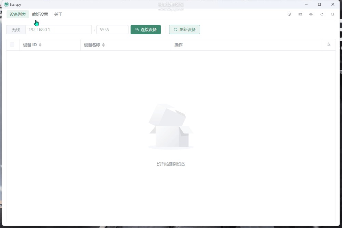
Task: Switch to the 设备列表 tab
Action: [18, 14]
